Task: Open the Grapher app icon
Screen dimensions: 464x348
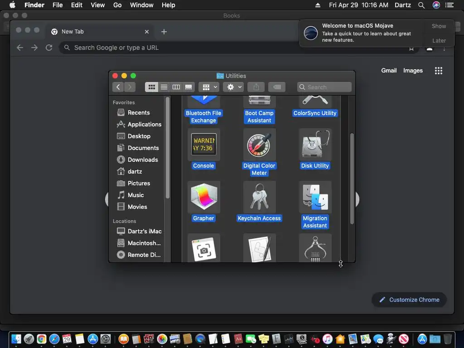Action: click(203, 197)
